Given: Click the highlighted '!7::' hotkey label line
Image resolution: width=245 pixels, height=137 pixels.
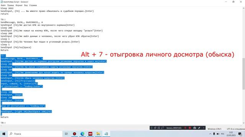Looking at the screenshot, I should tap(3, 56).
